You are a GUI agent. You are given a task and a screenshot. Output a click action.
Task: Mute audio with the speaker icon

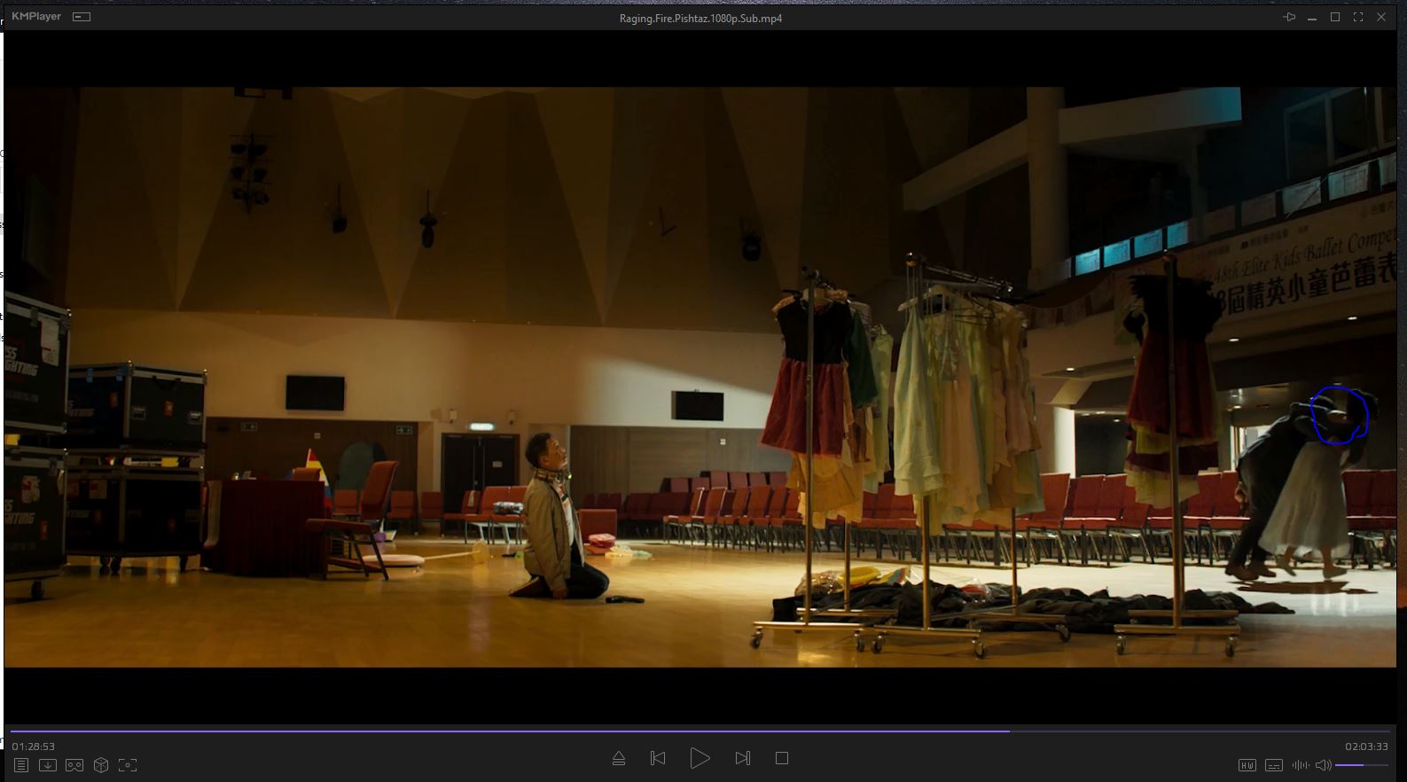[x=1323, y=765]
